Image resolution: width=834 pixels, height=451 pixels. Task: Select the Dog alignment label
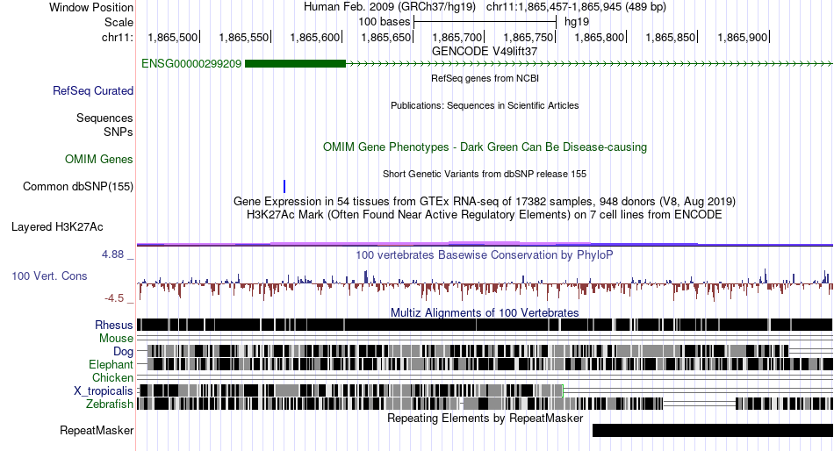coord(124,352)
